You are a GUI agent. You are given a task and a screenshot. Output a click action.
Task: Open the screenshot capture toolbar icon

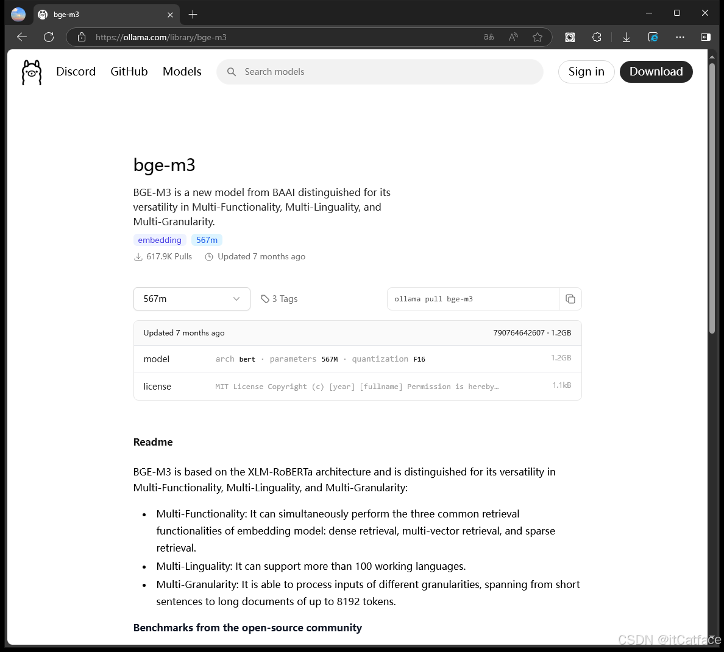(x=570, y=37)
